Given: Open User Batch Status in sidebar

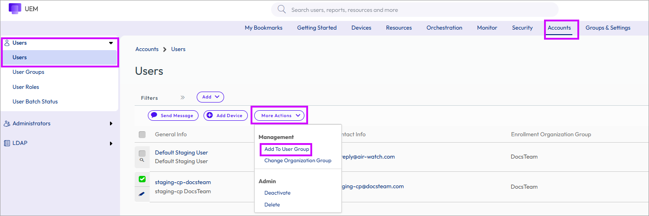Looking at the screenshot, I should pos(35,102).
